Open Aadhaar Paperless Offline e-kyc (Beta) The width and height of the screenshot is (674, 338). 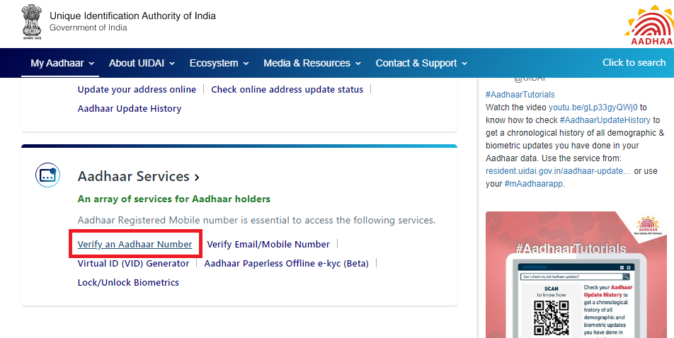[x=286, y=263]
